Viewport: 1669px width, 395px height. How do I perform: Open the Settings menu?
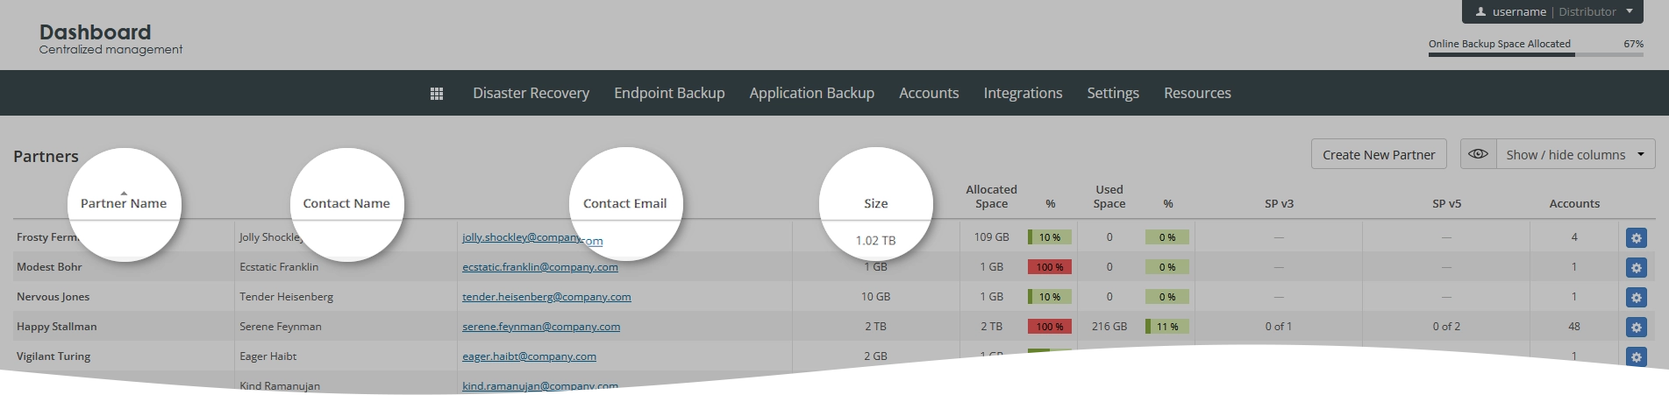(1113, 93)
